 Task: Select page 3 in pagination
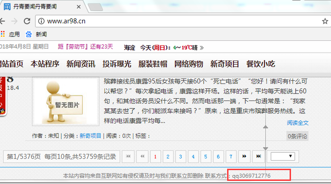[x=181, y=156]
